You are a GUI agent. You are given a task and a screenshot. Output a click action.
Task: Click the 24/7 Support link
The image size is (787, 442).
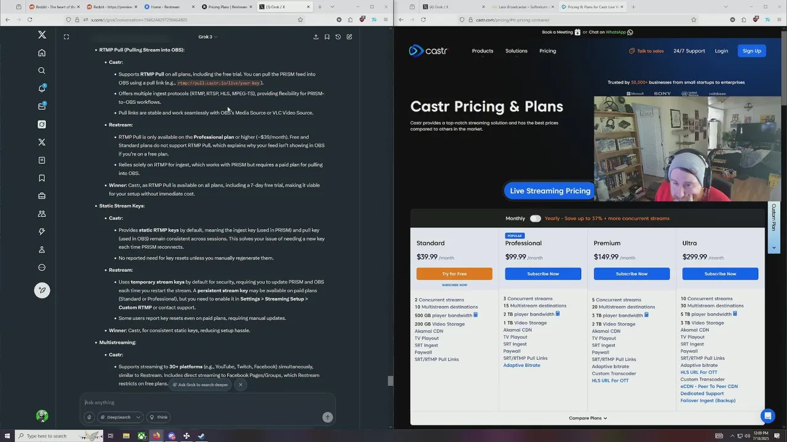(x=689, y=51)
